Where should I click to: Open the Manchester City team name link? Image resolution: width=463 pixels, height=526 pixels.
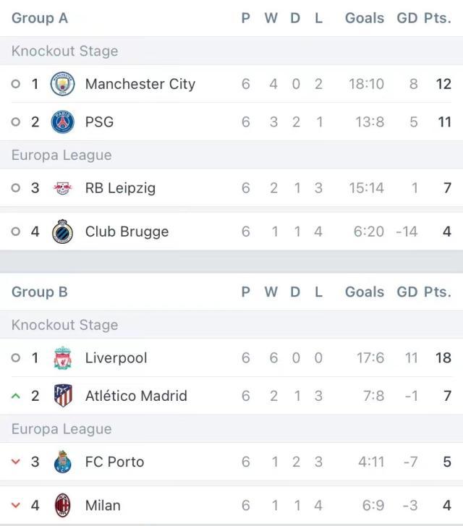(140, 84)
